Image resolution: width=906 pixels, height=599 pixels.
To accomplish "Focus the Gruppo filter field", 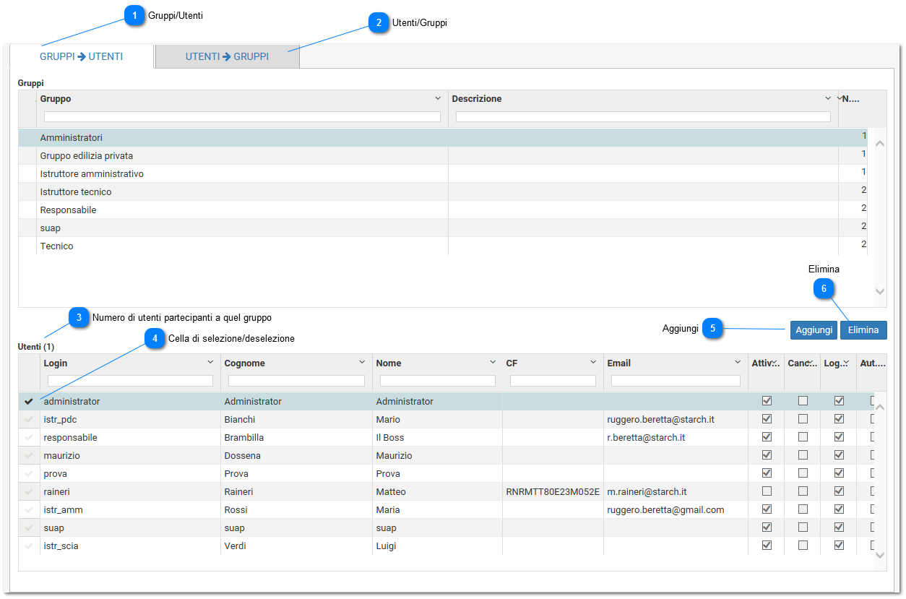I will tap(242, 116).
